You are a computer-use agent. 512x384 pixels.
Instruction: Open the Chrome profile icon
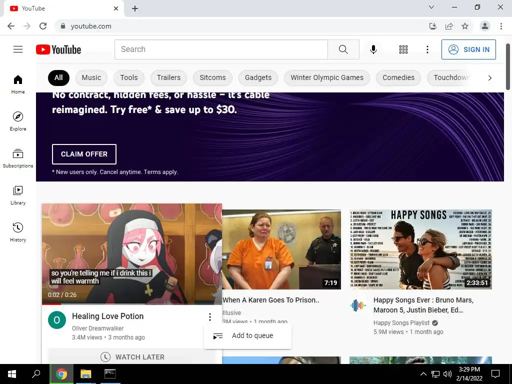[x=485, y=26]
